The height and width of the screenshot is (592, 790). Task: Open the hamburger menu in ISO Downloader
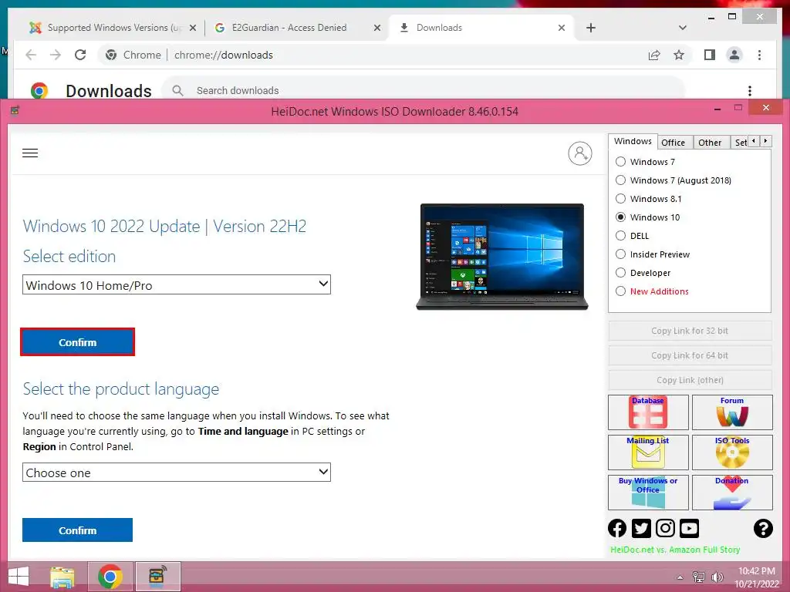30,153
